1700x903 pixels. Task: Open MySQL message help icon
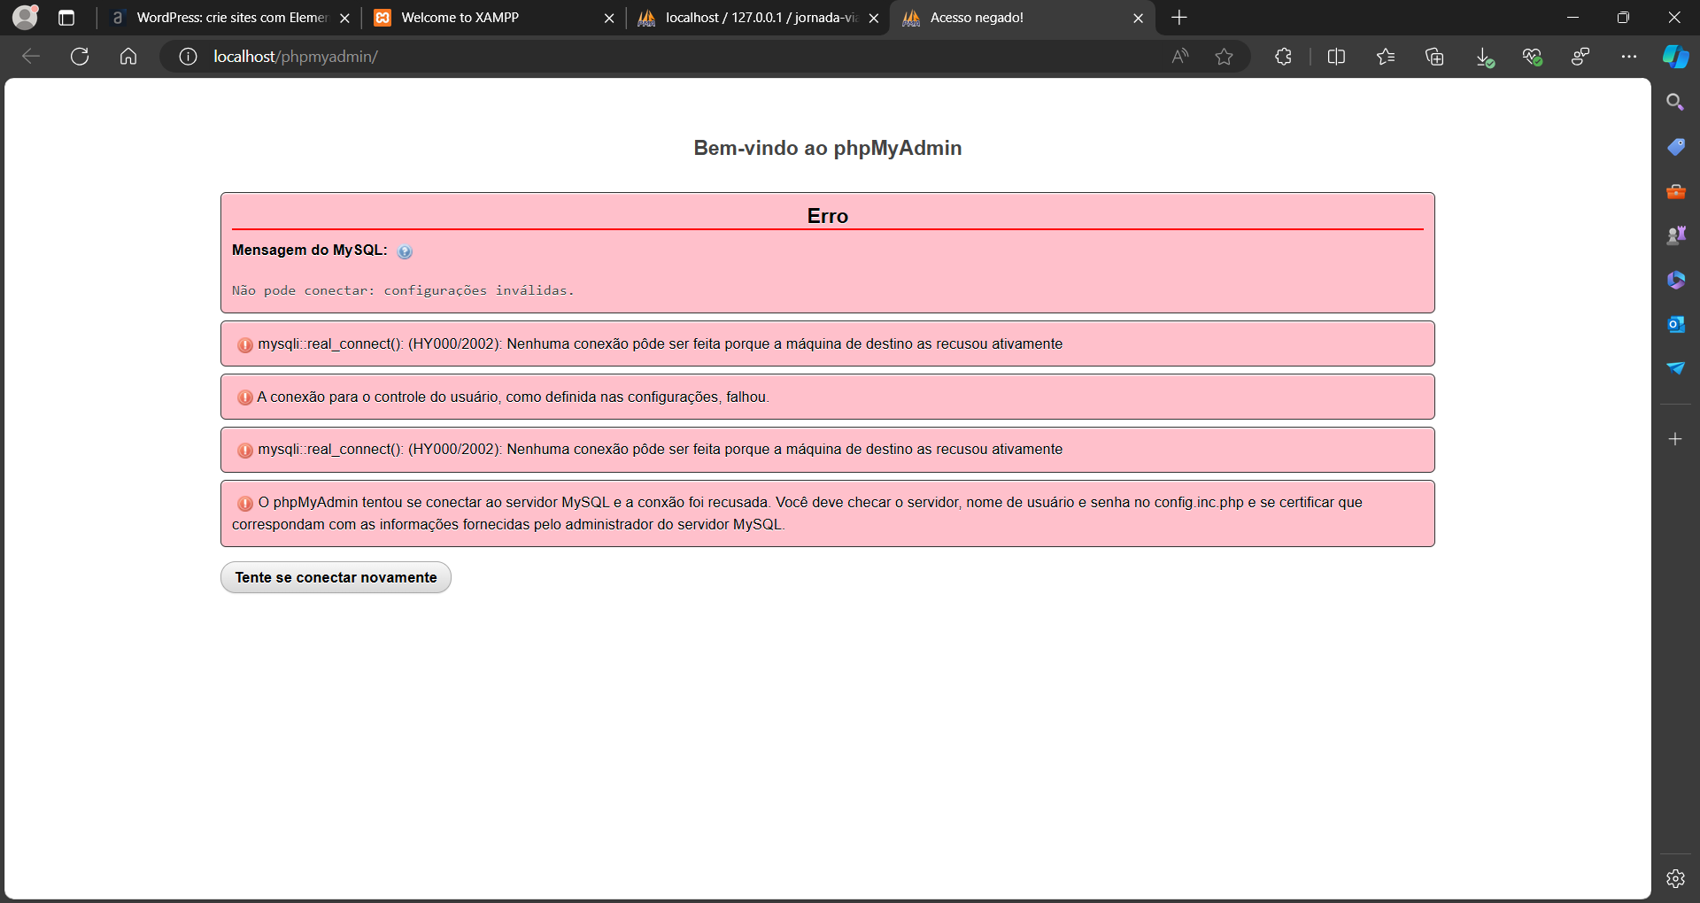coord(405,251)
